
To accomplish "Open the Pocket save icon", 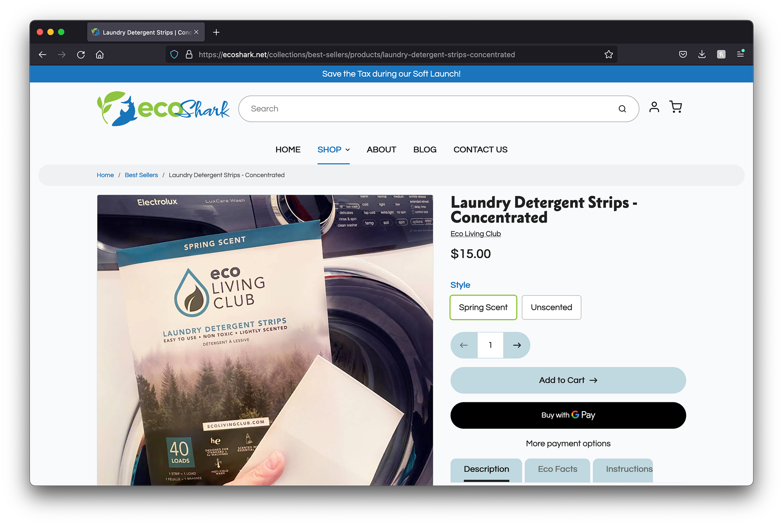I will [683, 55].
